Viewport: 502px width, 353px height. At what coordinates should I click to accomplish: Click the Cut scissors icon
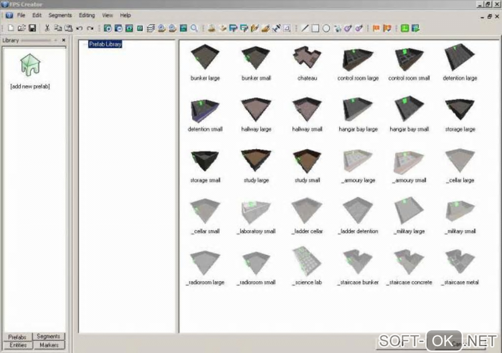pos(47,28)
